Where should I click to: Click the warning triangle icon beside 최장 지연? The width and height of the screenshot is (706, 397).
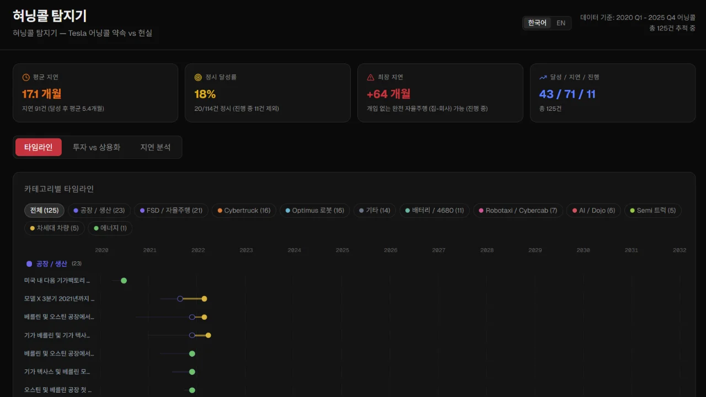click(371, 77)
